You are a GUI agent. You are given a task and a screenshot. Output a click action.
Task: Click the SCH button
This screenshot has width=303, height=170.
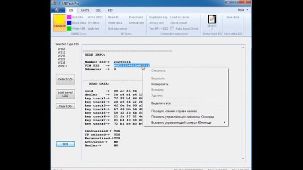65,144
